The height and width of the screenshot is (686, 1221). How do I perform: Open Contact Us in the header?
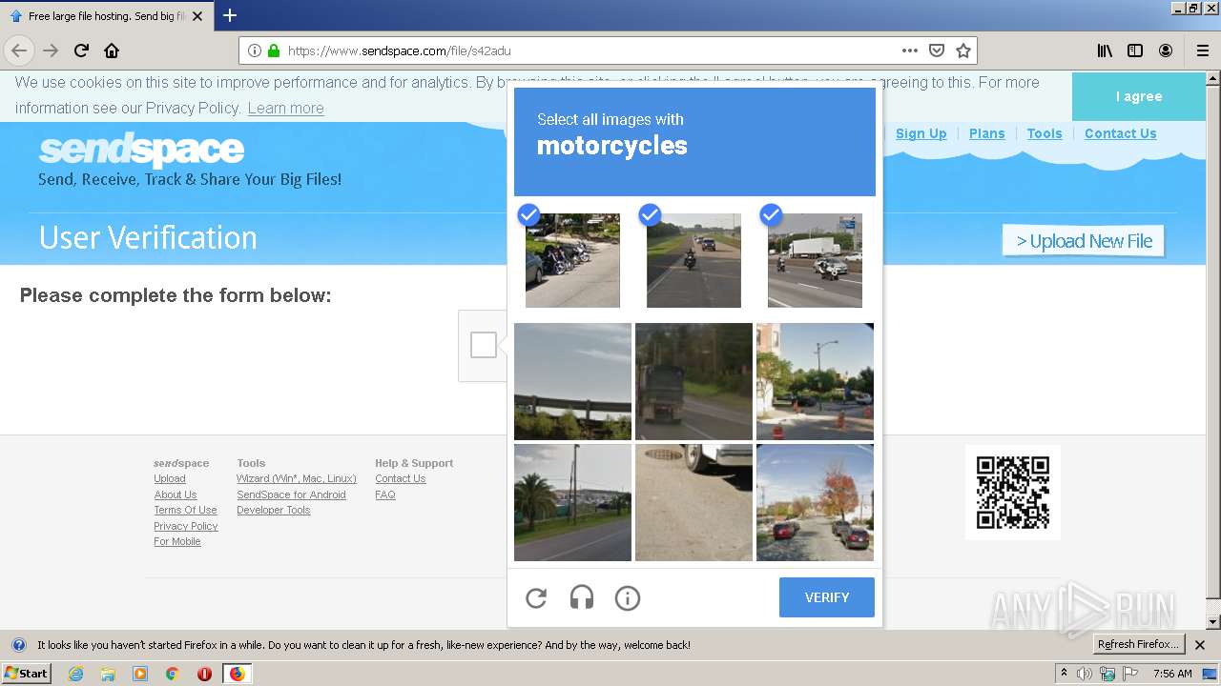1120,133
